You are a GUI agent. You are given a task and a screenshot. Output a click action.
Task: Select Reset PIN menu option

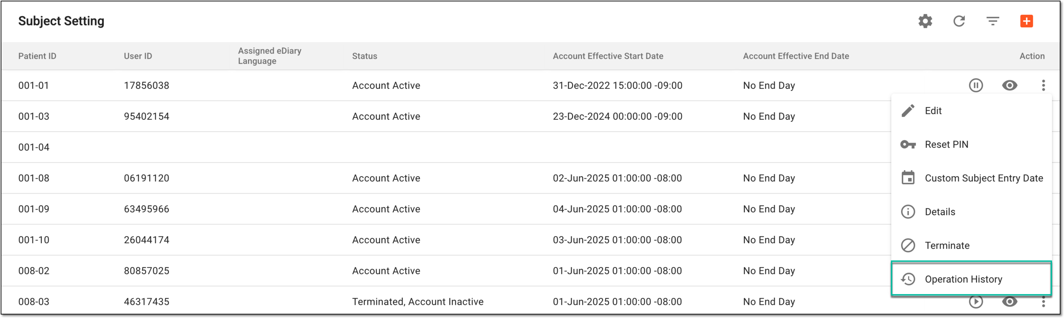pos(972,145)
